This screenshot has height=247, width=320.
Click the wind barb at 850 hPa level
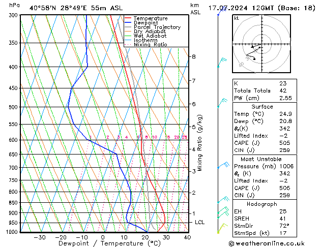tap(223, 200)
